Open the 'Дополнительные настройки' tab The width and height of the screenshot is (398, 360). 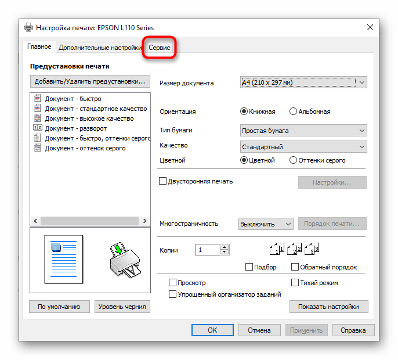coord(100,48)
